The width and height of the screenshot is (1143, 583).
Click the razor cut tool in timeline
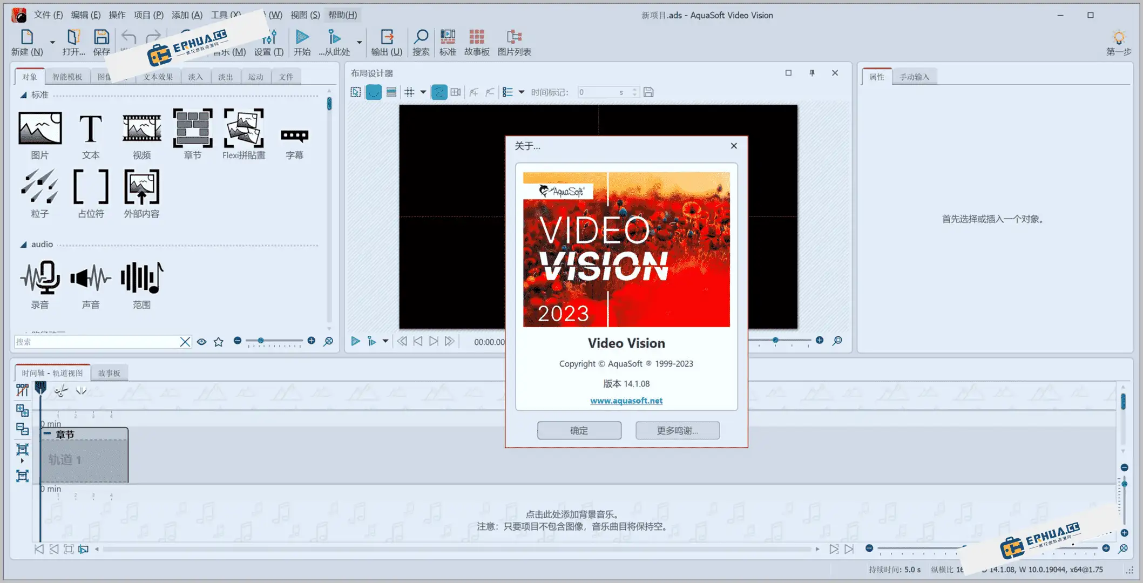click(x=61, y=391)
